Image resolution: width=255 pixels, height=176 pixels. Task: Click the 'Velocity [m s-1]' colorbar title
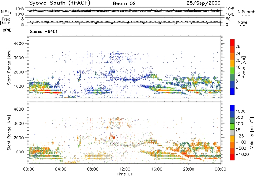[252, 132]
